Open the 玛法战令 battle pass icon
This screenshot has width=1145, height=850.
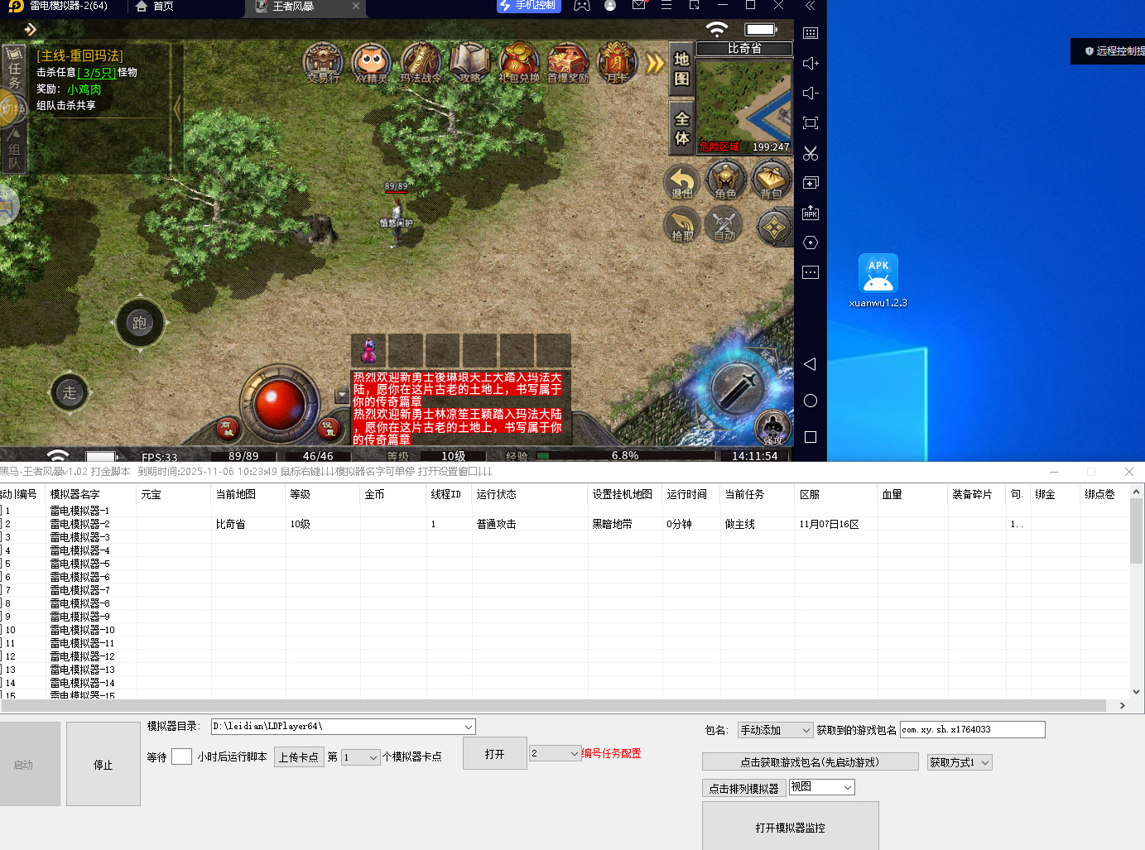(421, 63)
